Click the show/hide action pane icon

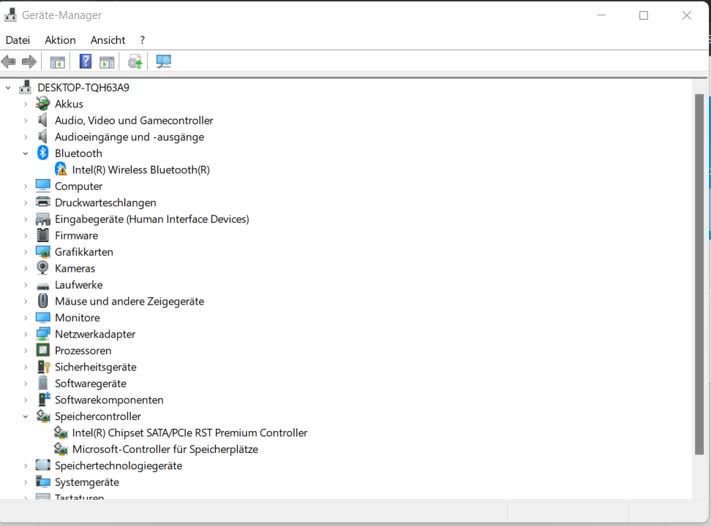108,62
